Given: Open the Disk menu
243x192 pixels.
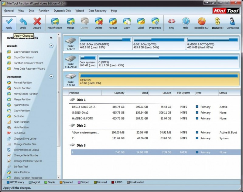Looking at the screenshot, I should pos(31,11).
